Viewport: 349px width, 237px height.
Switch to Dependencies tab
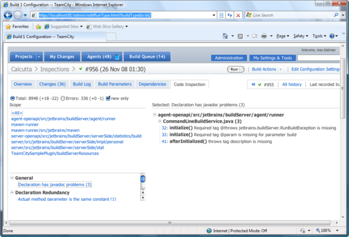152,84
